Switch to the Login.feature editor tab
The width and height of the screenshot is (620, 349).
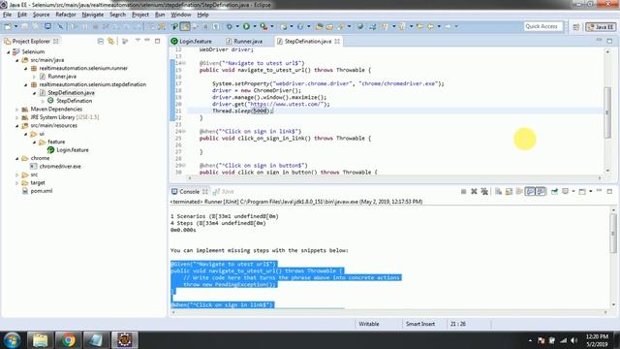click(x=192, y=41)
